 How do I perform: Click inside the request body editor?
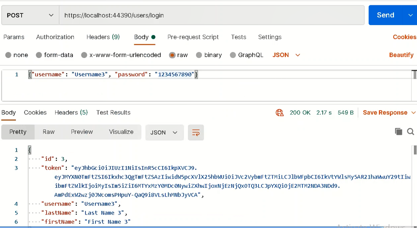click(x=206, y=86)
